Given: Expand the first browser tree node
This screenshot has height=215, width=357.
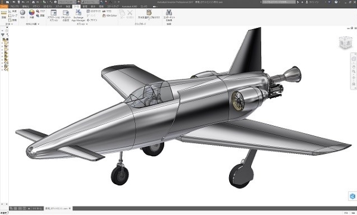Looking at the screenshot, I should (2, 43).
